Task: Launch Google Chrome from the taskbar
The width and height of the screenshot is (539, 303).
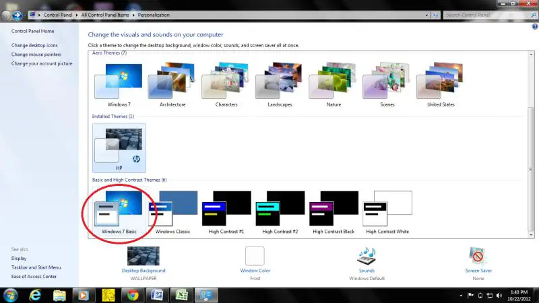Action: pos(133,296)
